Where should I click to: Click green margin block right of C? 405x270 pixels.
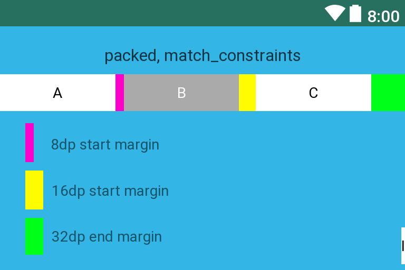click(388, 93)
